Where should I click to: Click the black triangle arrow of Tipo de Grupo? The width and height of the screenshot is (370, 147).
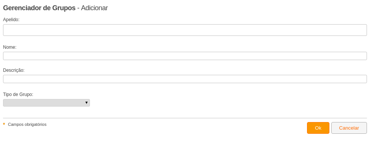tap(87, 103)
